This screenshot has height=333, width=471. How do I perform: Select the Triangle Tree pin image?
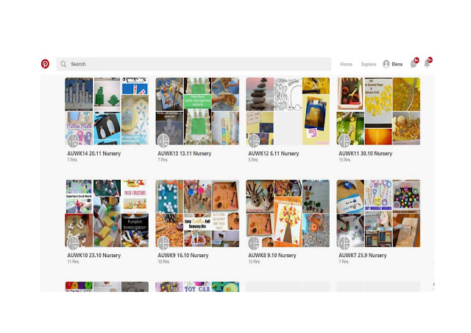point(288,222)
